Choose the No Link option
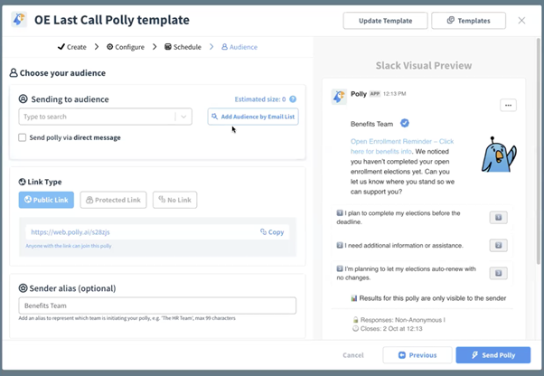 [174, 200]
